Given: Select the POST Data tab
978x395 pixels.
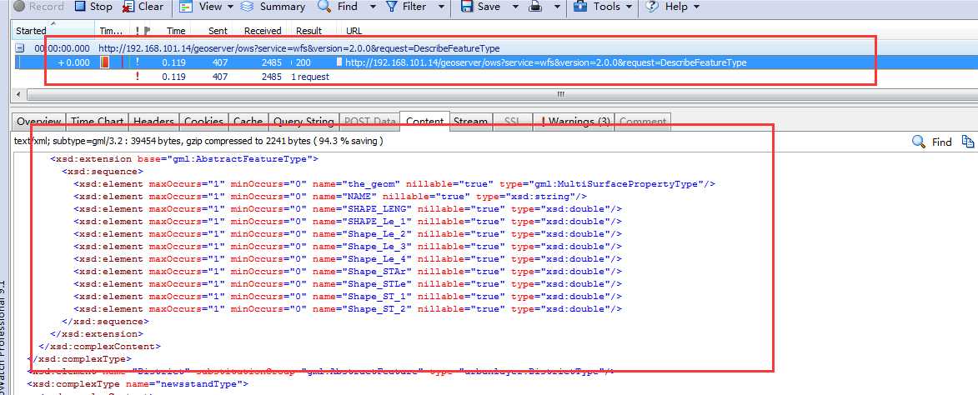Looking at the screenshot, I should tap(370, 122).
